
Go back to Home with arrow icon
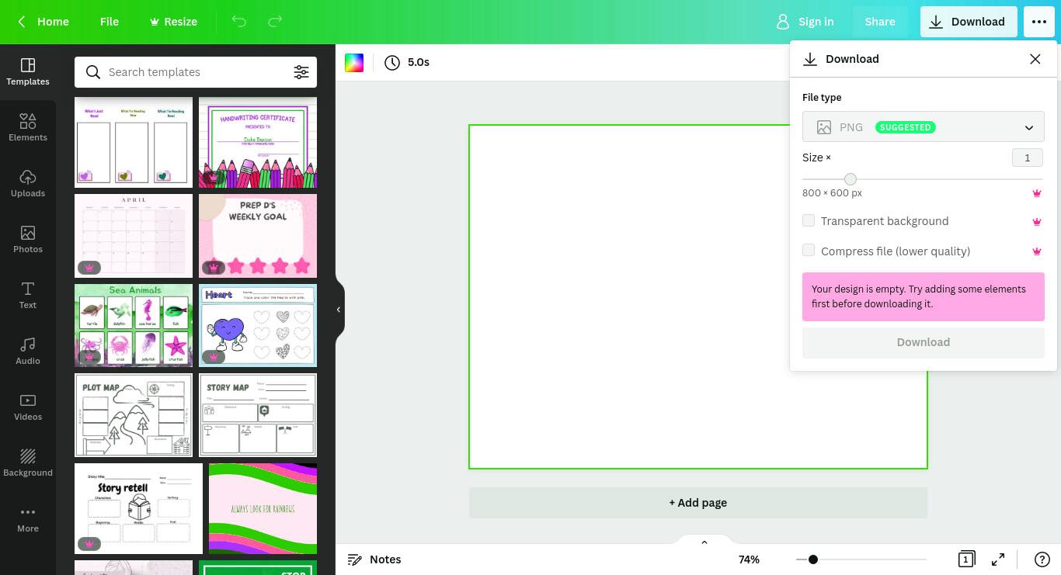click(x=43, y=22)
